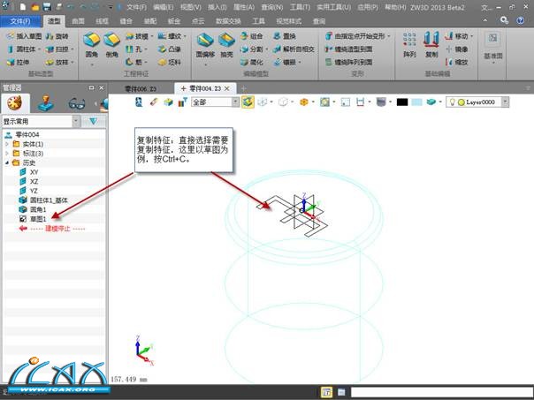Click the black color swatch in toolbar
This screenshot has height=400, width=534.
click(402, 102)
